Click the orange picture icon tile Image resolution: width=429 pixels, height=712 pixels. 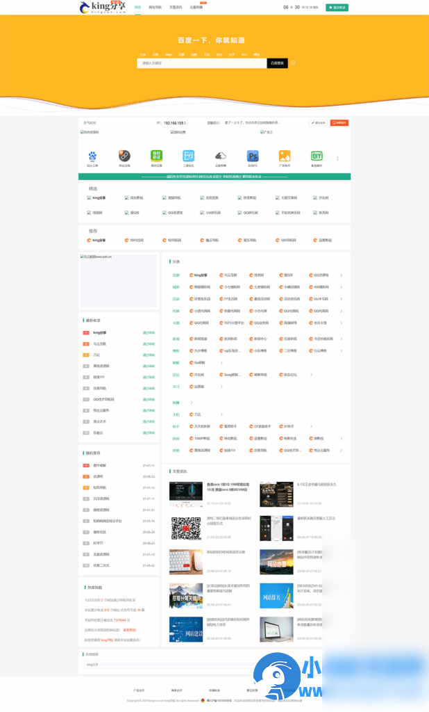285,156
